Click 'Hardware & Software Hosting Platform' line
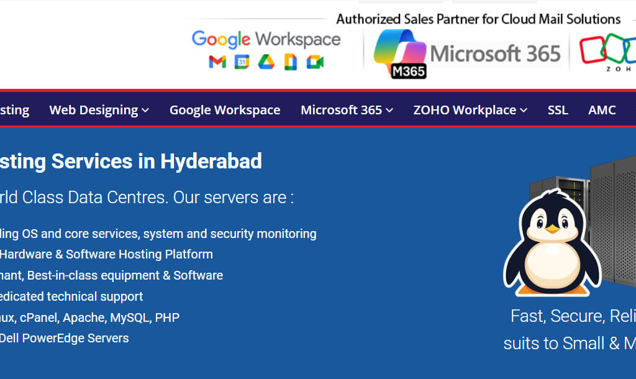Image resolution: width=636 pixels, height=379 pixels. click(x=106, y=254)
